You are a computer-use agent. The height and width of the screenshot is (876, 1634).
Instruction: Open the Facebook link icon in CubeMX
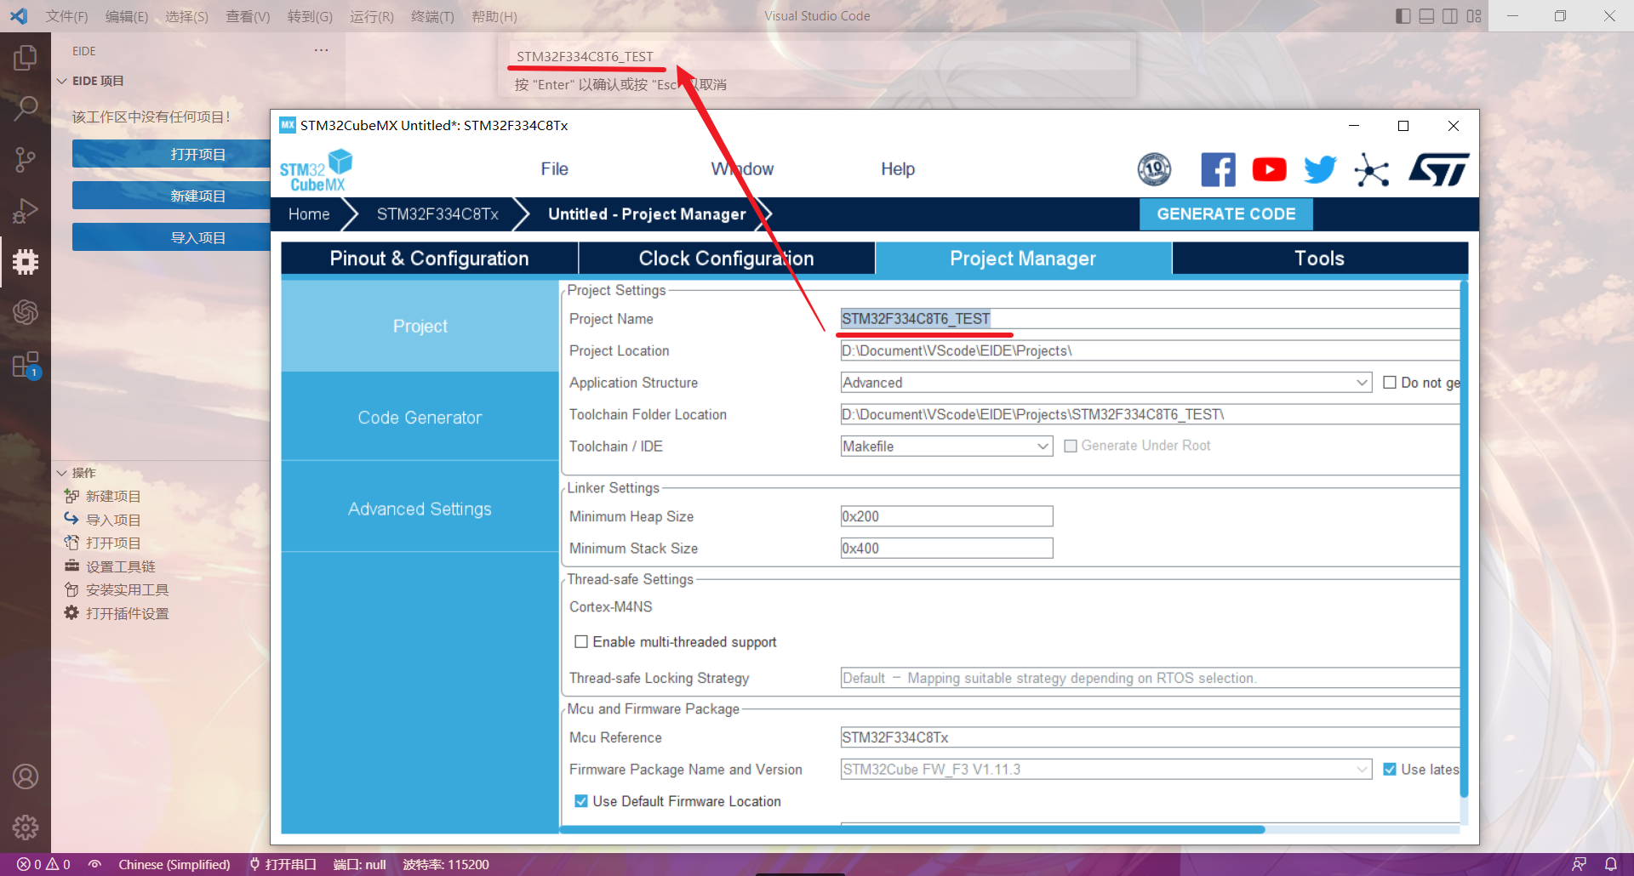coord(1218,169)
